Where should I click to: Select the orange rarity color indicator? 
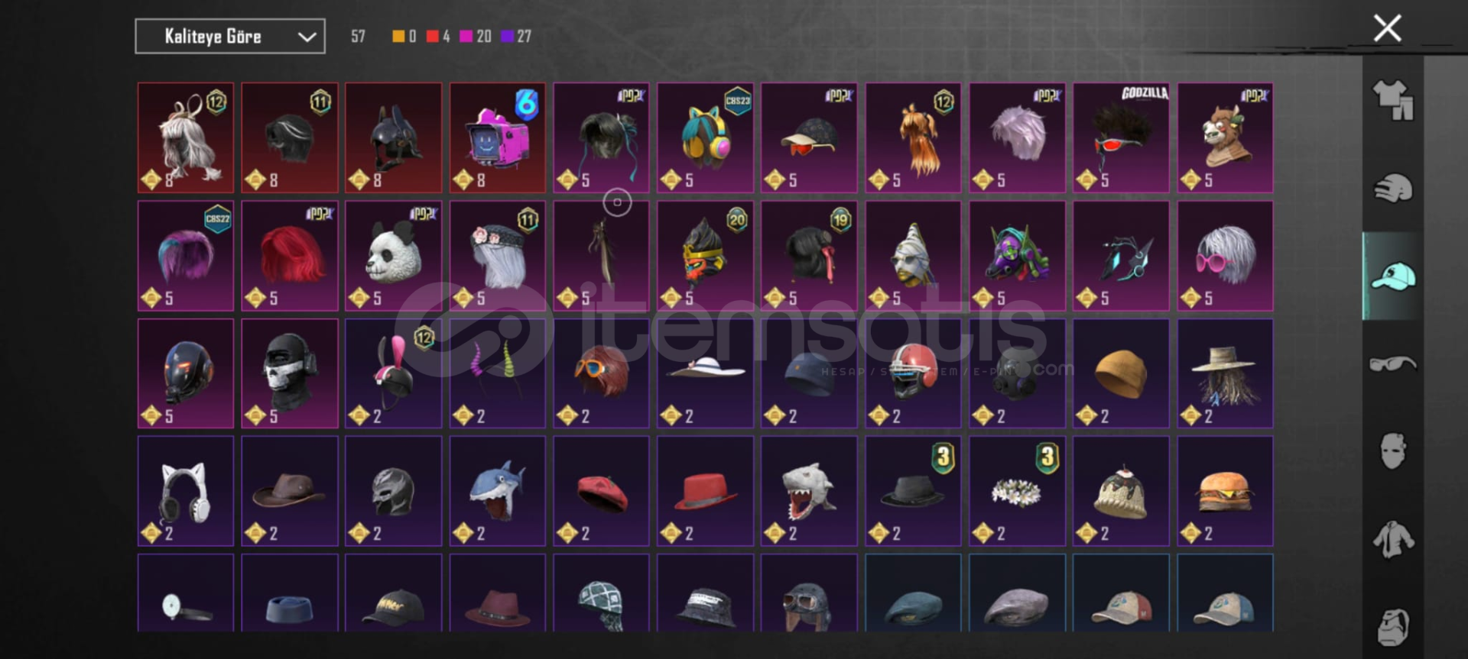point(398,36)
